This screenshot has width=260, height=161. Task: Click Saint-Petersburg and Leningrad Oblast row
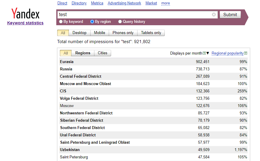pos(153,142)
